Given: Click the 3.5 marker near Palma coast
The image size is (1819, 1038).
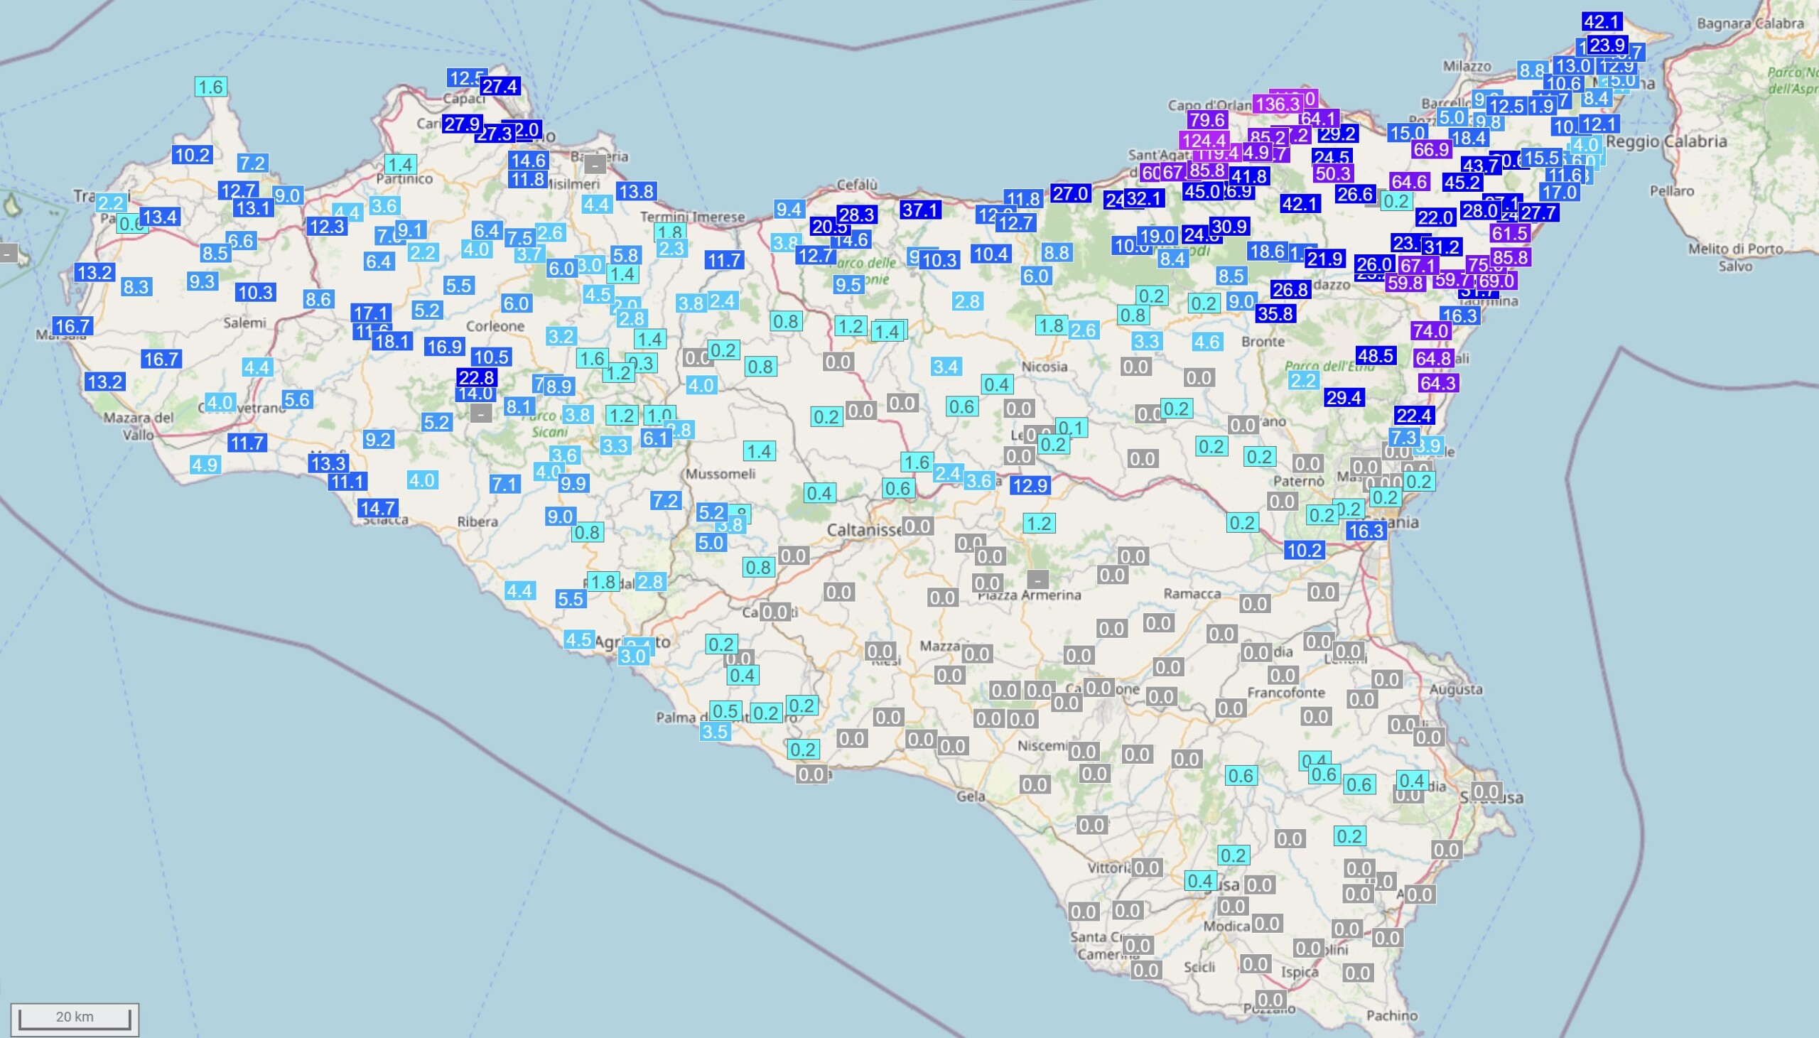Looking at the screenshot, I should click(x=714, y=732).
